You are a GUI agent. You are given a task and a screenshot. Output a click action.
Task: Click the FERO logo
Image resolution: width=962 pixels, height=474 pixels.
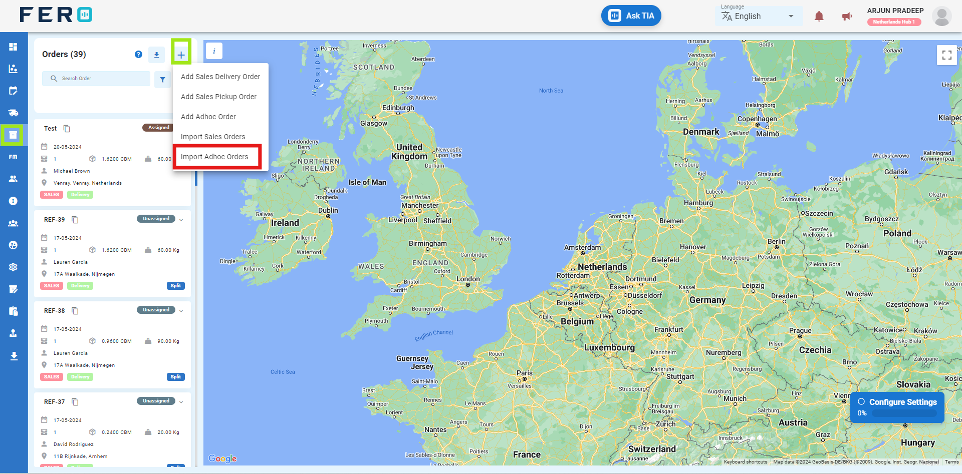pos(56,15)
